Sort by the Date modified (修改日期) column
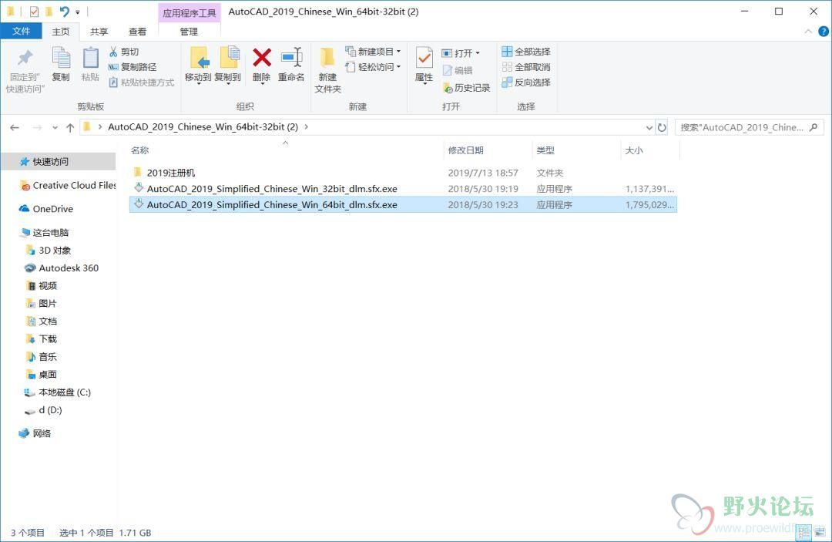 tap(465, 150)
